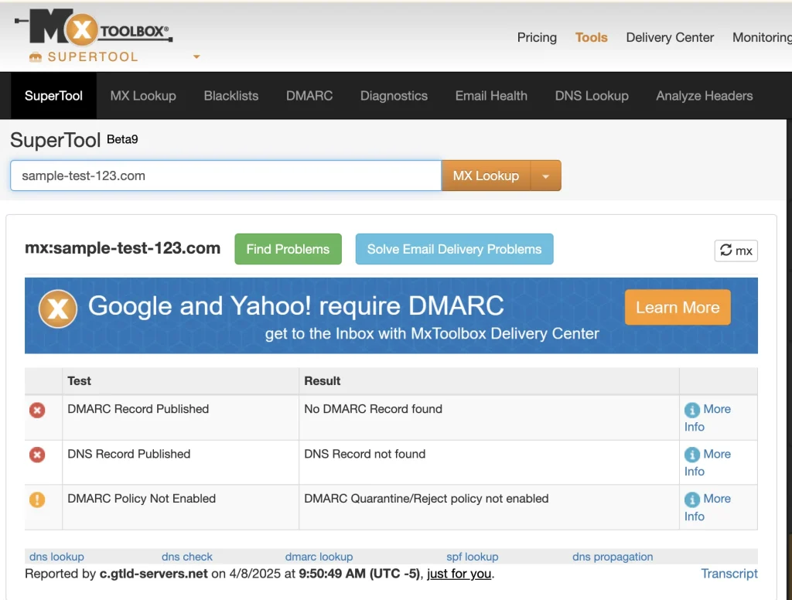This screenshot has width=792, height=600.
Task: Open the Pricing page
Action: (537, 37)
